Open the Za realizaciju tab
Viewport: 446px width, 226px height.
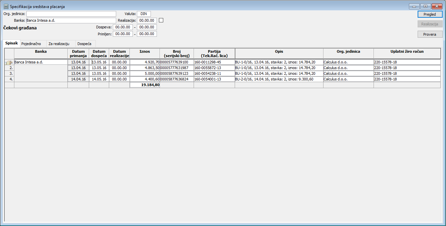[x=59, y=44]
